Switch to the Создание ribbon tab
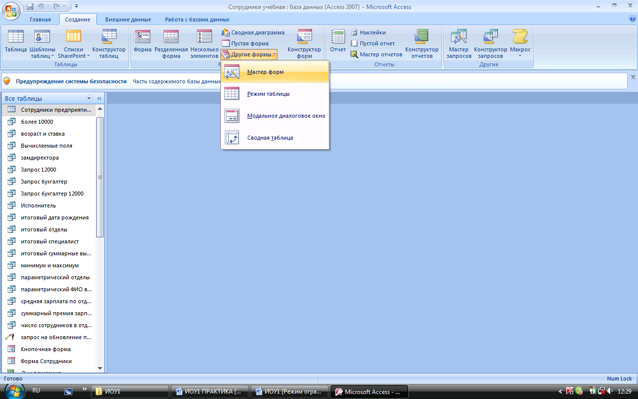 [x=77, y=19]
